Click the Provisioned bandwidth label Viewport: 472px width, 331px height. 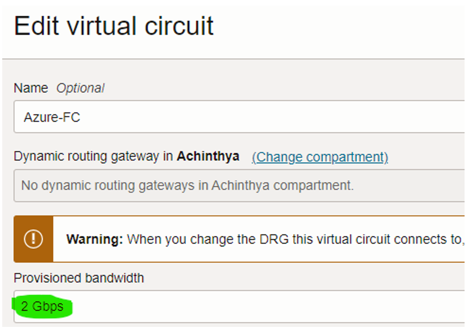pyautogui.click(x=79, y=278)
